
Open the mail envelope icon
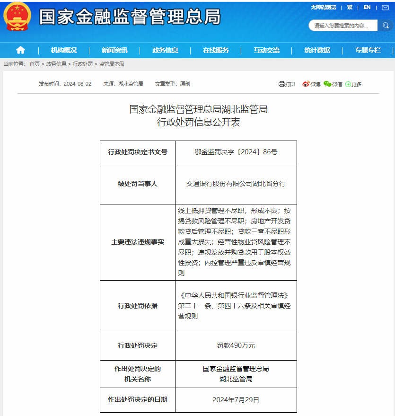[x=385, y=8]
